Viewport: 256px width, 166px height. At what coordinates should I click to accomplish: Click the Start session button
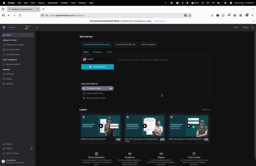click(98, 67)
